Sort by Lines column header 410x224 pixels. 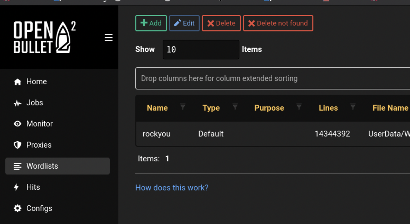pyautogui.click(x=328, y=108)
